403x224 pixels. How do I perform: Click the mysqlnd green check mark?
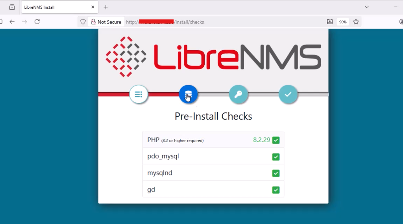[276, 173]
